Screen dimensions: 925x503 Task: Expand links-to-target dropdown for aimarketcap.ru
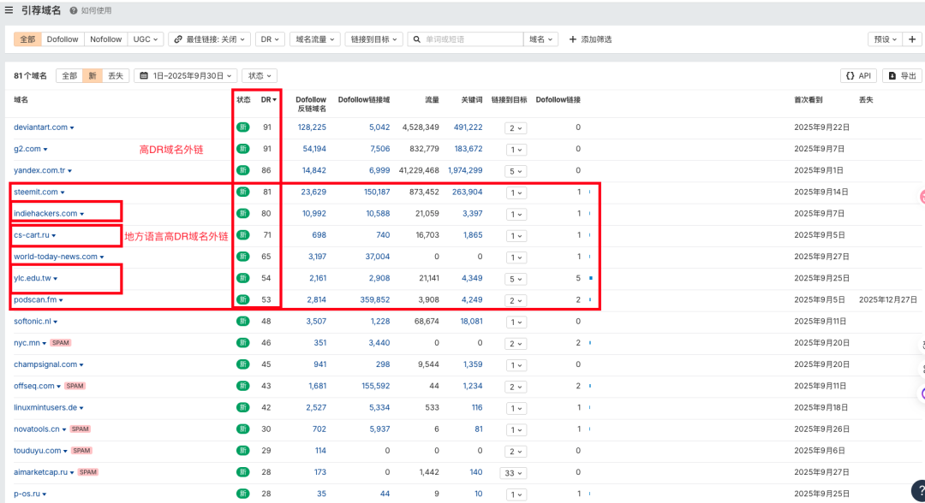tap(513, 473)
